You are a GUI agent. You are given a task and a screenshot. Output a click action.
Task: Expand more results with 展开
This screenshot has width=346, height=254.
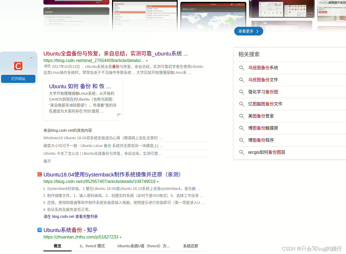(x=47, y=161)
